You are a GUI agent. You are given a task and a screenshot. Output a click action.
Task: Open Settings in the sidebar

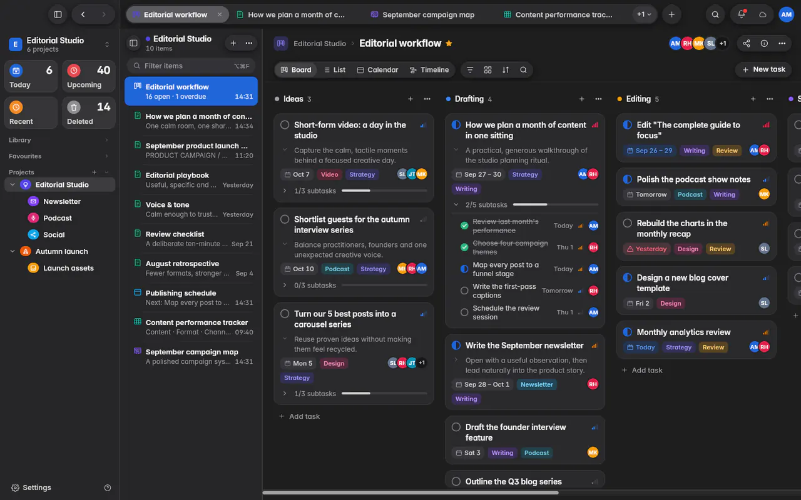(x=31, y=487)
